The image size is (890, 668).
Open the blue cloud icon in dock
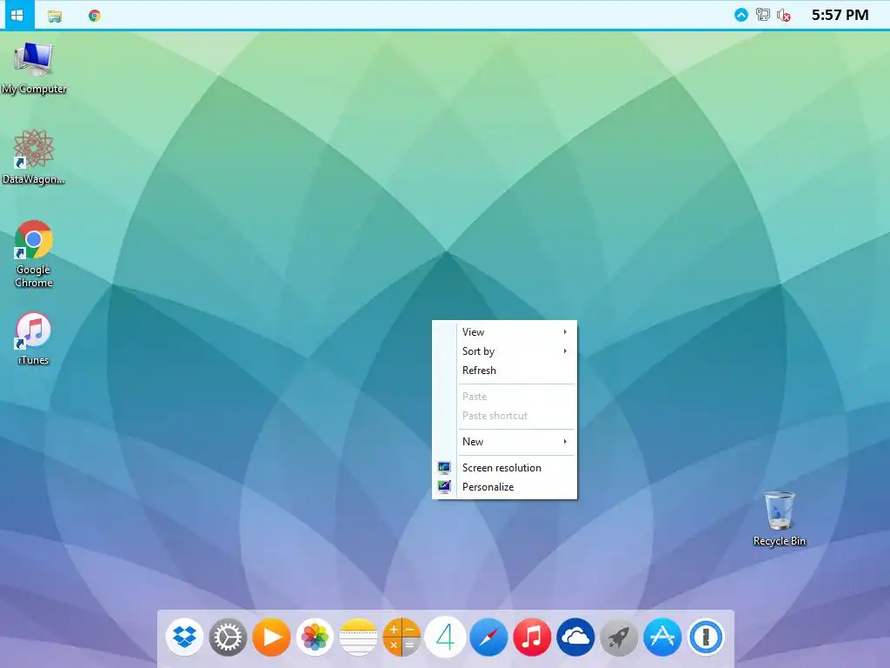[x=575, y=637]
